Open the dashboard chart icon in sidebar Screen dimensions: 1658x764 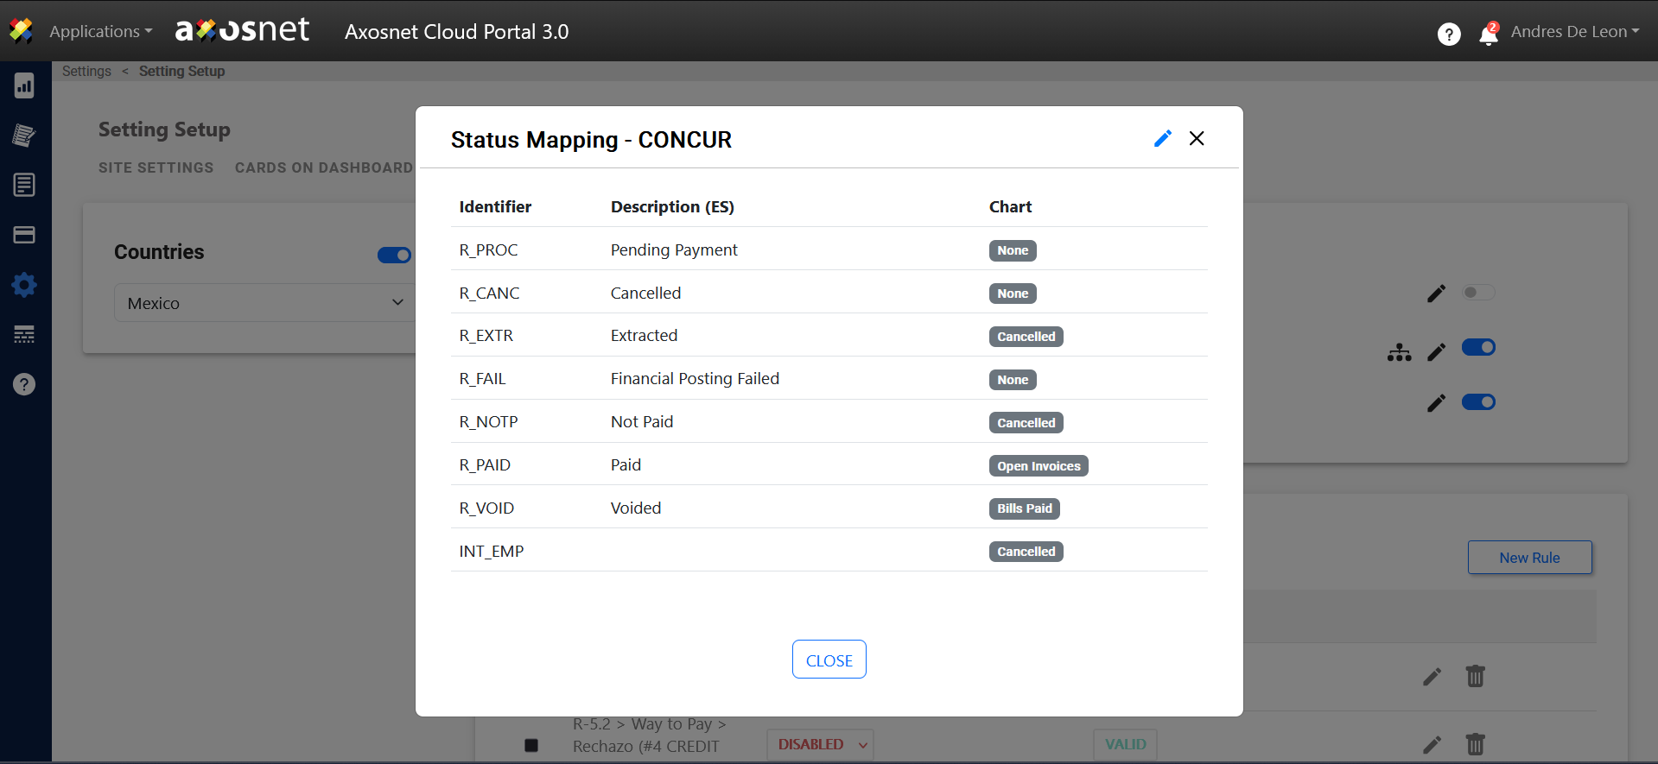(24, 85)
